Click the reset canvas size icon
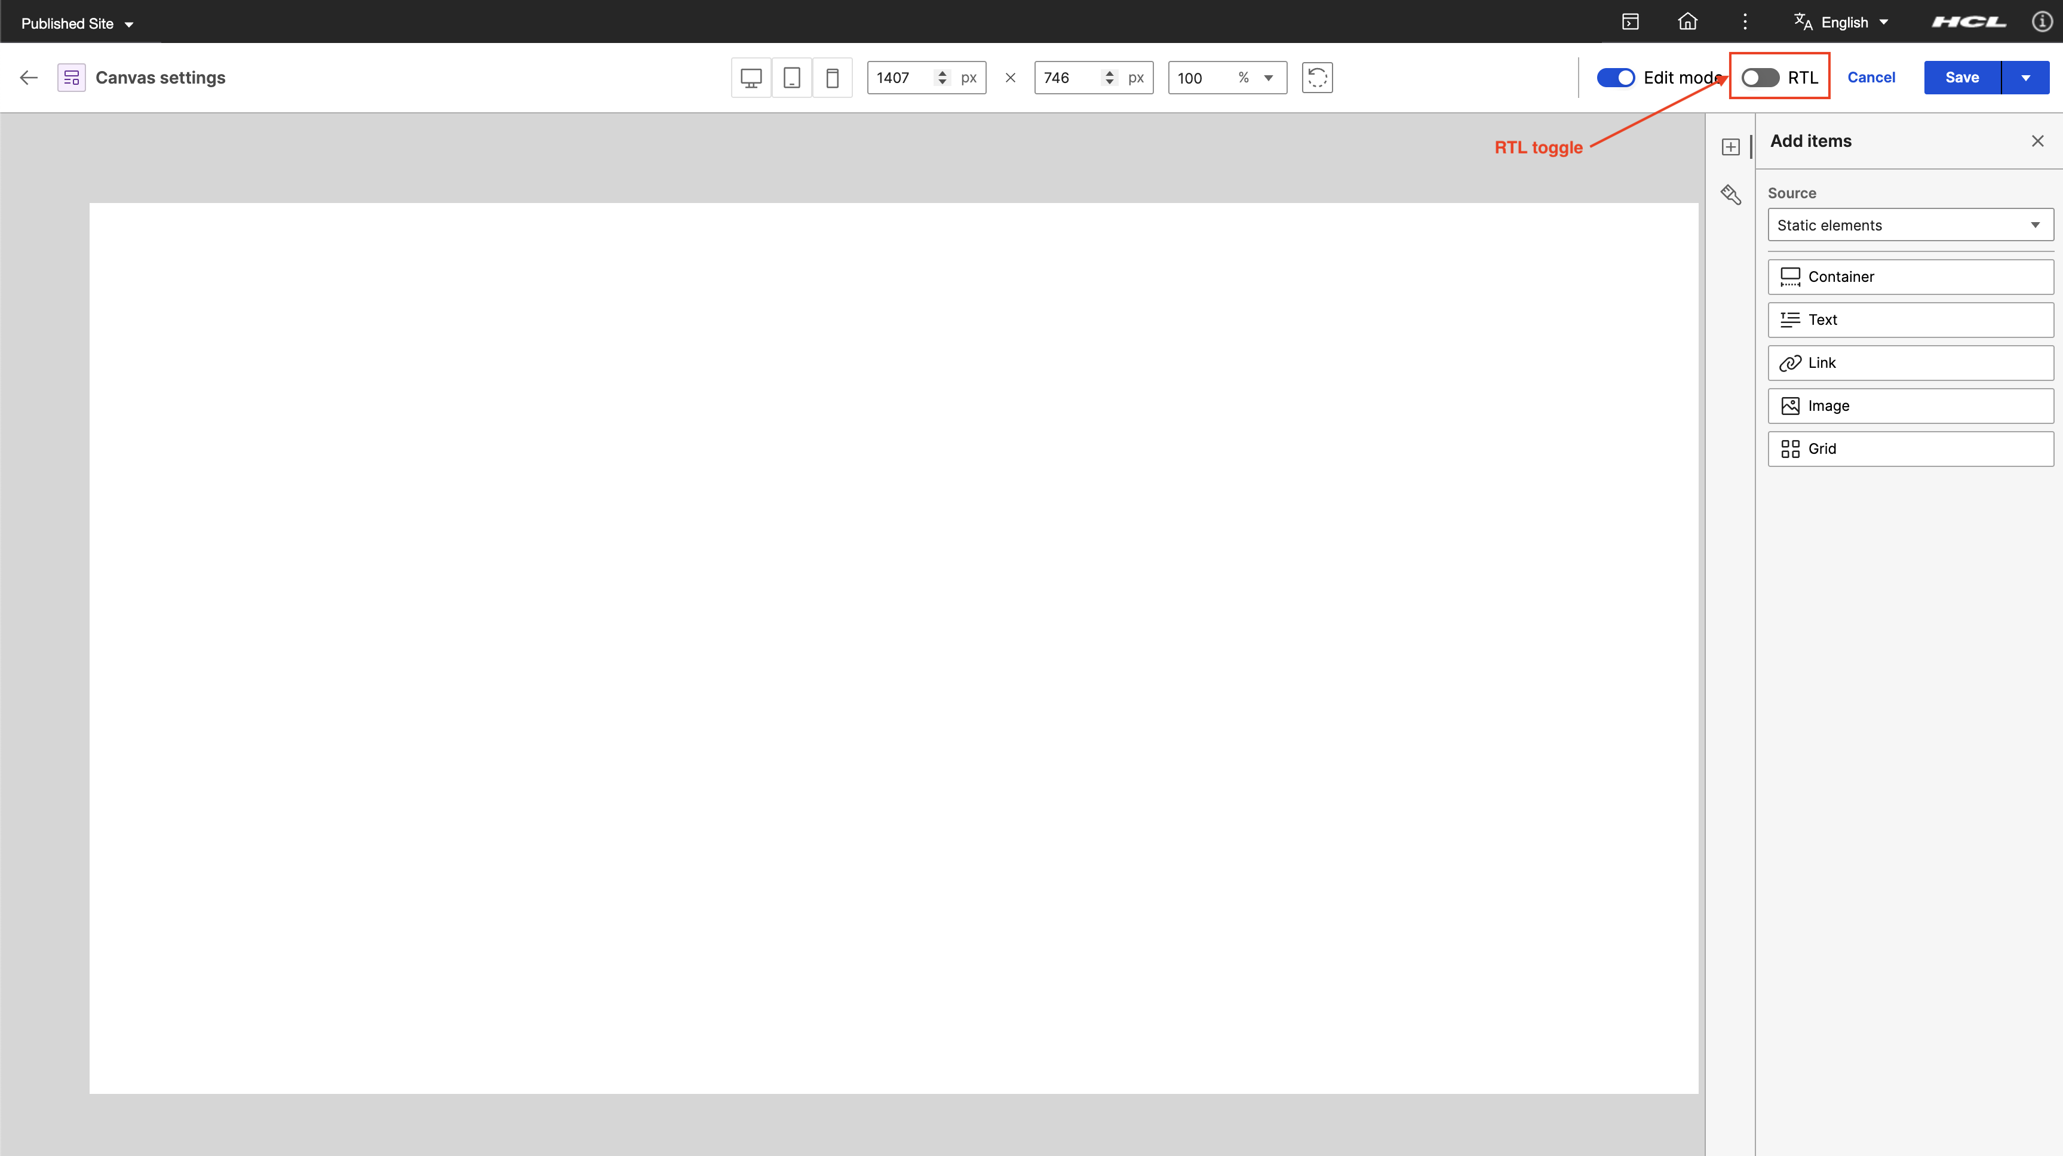Viewport: 2063px width, 1156px height. pos(1316,78)
